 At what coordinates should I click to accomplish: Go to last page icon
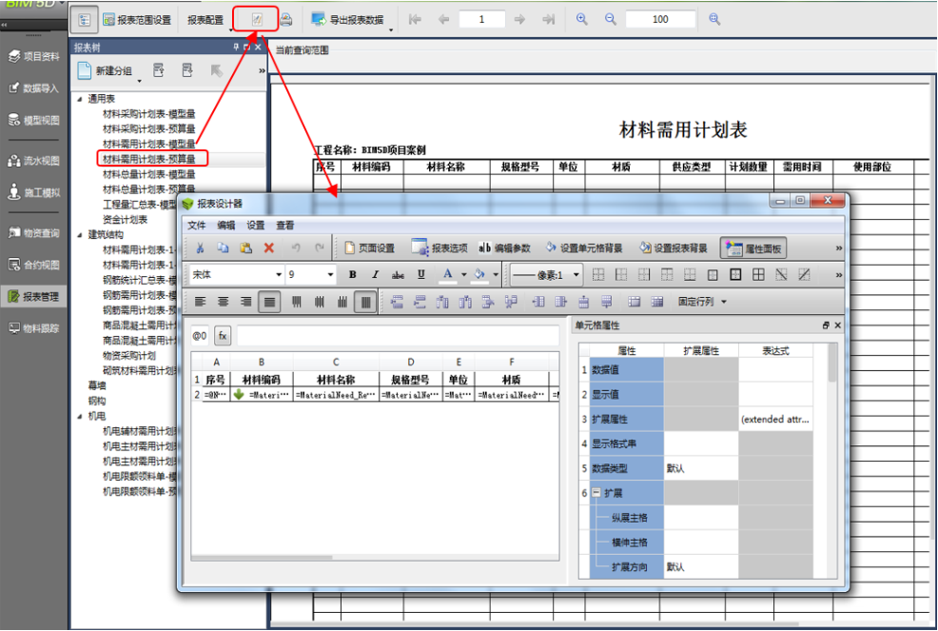(548, 19)
